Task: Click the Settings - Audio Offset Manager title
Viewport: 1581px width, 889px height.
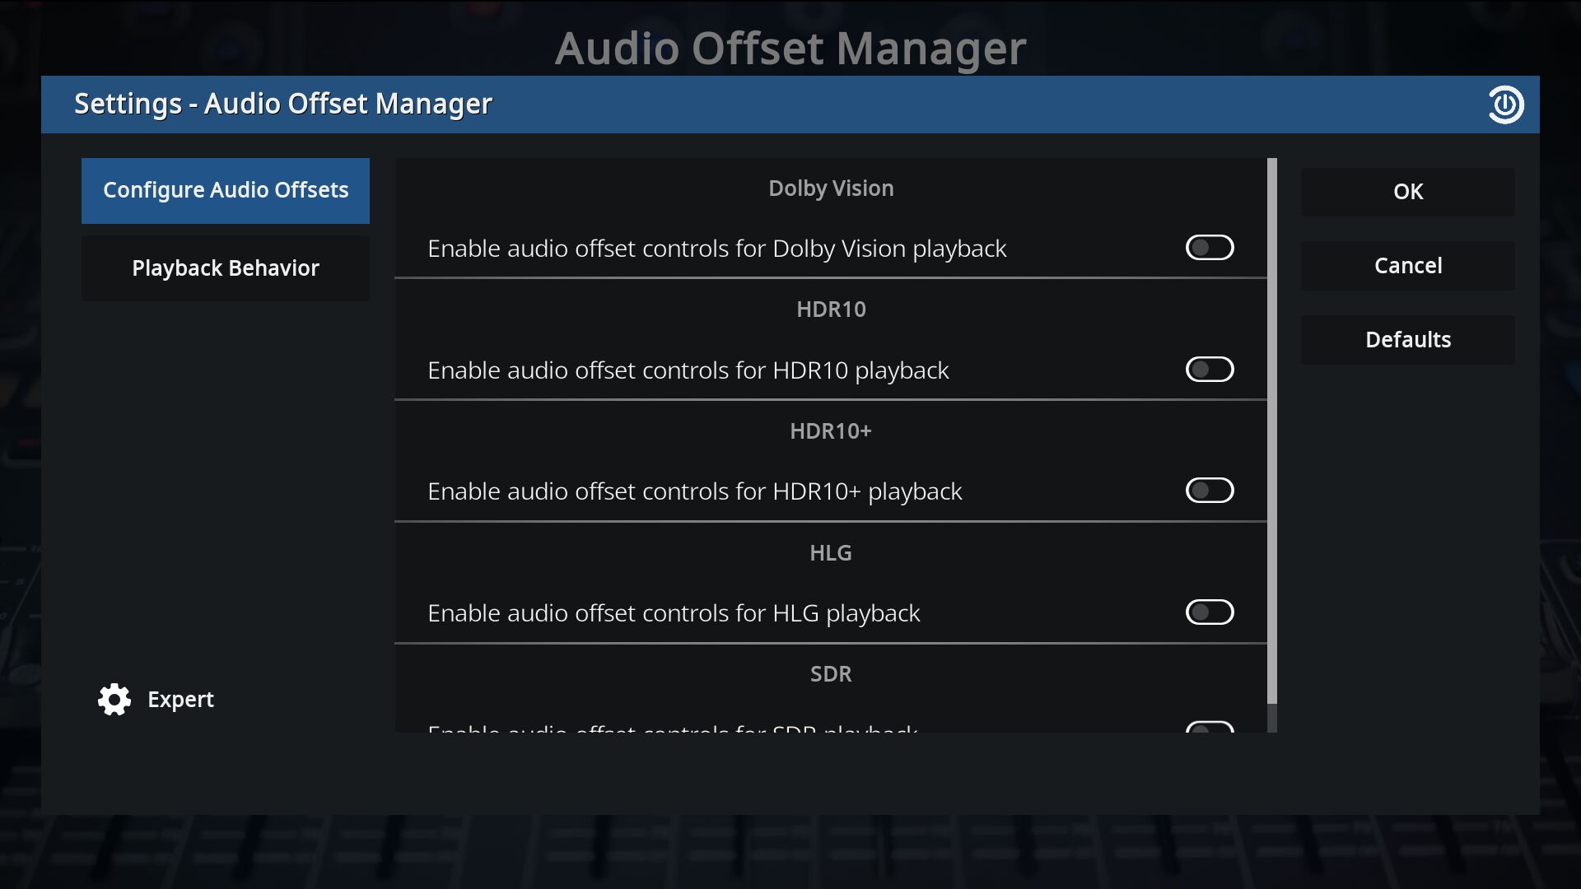Action: pos(283,105)
